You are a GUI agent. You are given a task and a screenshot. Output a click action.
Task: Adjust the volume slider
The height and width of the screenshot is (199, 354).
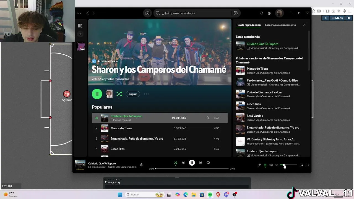(288, 165)
